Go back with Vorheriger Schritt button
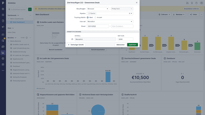 (x=76, y=45)
